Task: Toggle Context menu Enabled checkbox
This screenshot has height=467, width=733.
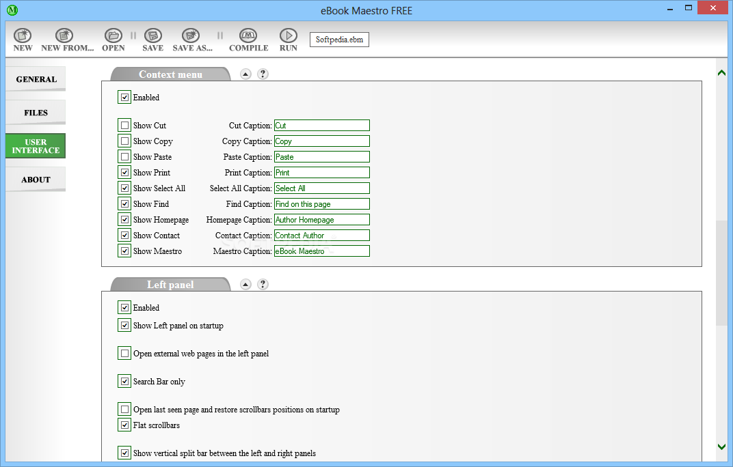Action: [x=124, y=97]
